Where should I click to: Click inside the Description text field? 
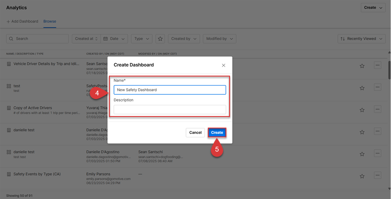point(169,109)
